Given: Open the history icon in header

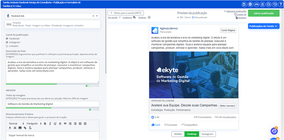Looking at the screenshot, I should tap(275, 5).
